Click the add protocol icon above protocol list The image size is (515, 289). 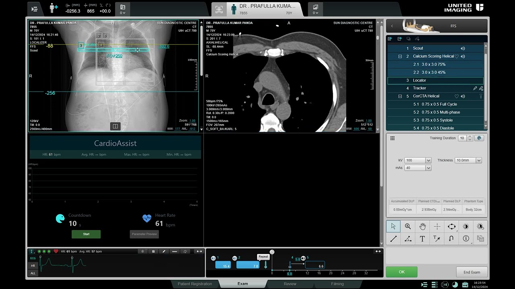390,39
